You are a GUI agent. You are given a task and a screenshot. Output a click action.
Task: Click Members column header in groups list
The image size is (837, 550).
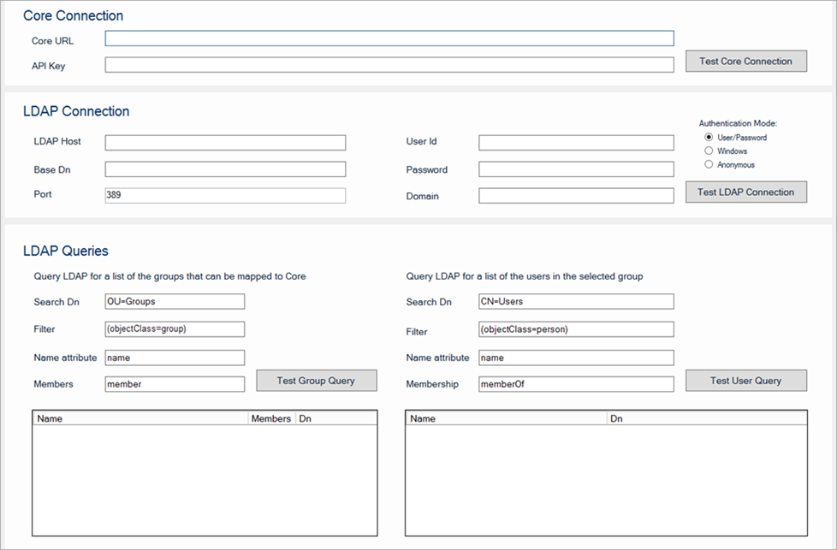pyautogui.click(x=270, y=419)
